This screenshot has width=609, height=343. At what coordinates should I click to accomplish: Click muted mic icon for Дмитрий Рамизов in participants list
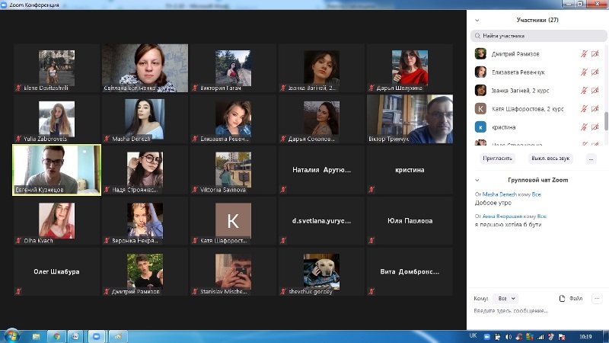[584, 54]
